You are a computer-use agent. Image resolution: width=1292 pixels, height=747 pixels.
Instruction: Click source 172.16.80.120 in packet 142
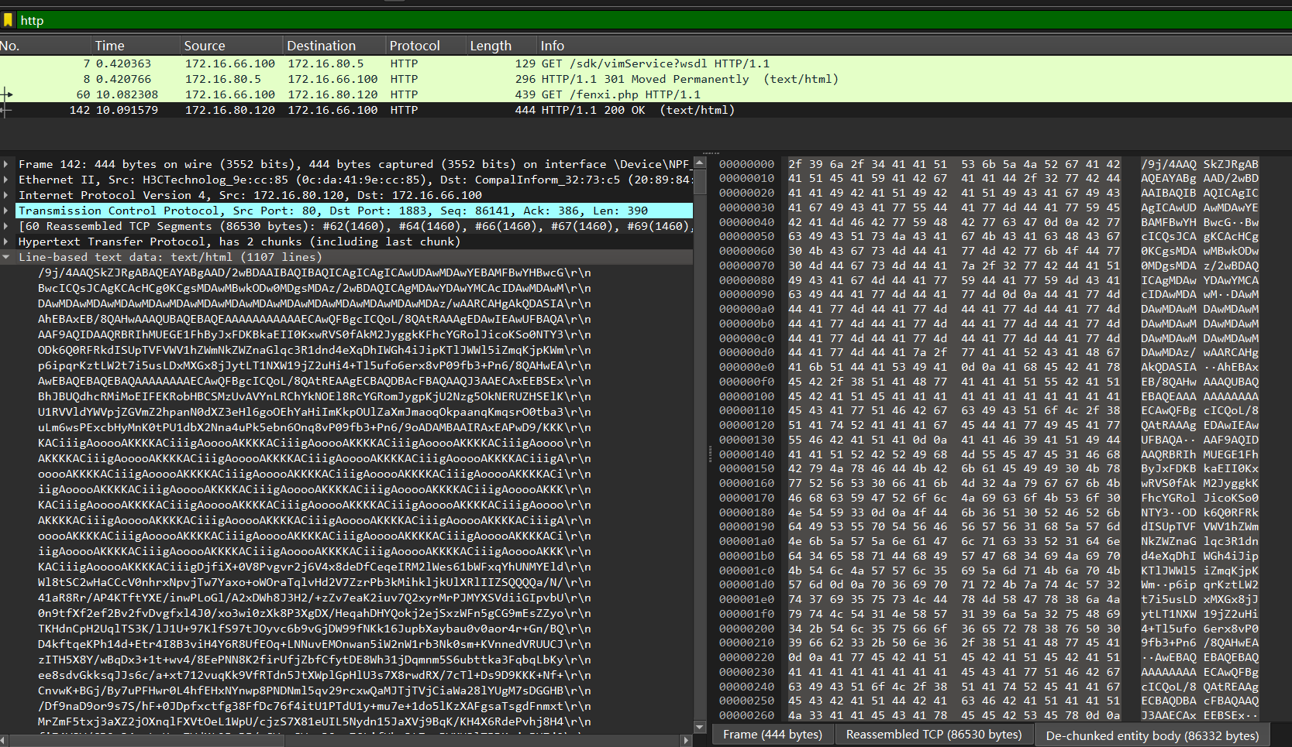(x=229, y=110)
